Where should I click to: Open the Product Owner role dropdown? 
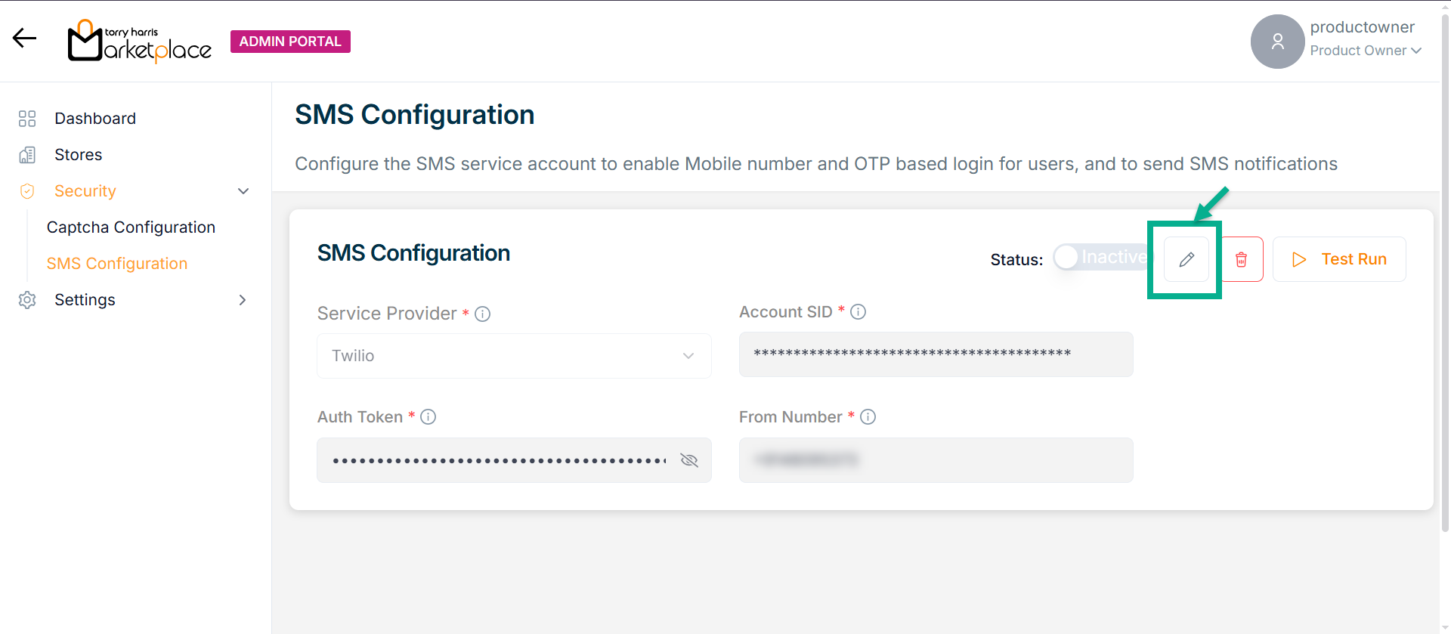tap(1366, 51)
